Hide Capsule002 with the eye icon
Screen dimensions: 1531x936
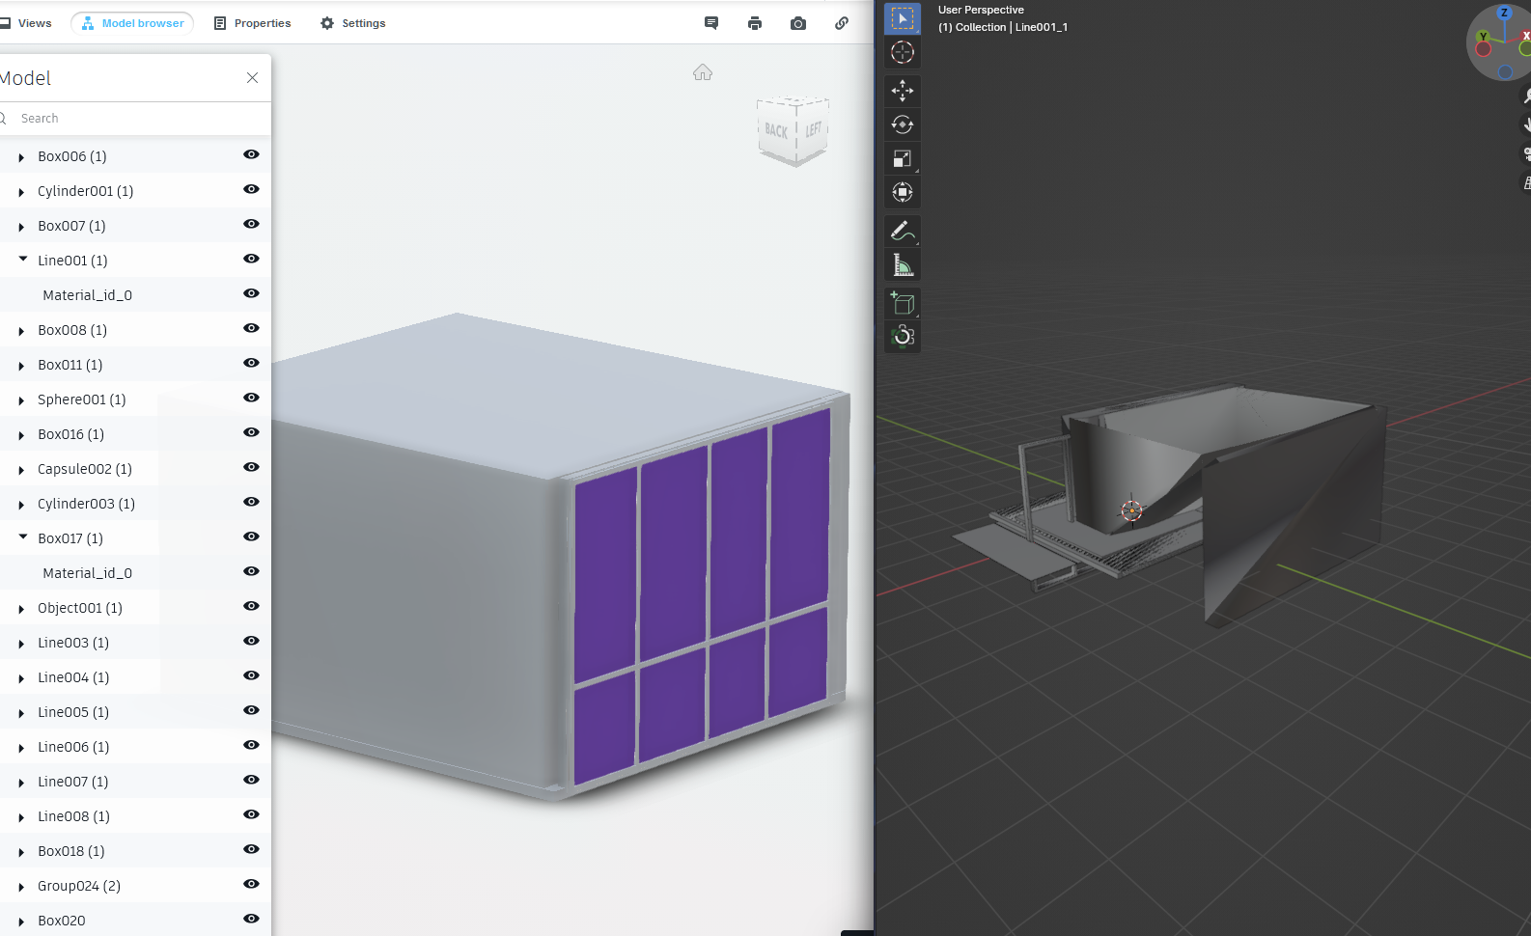(x=251, y=467)
